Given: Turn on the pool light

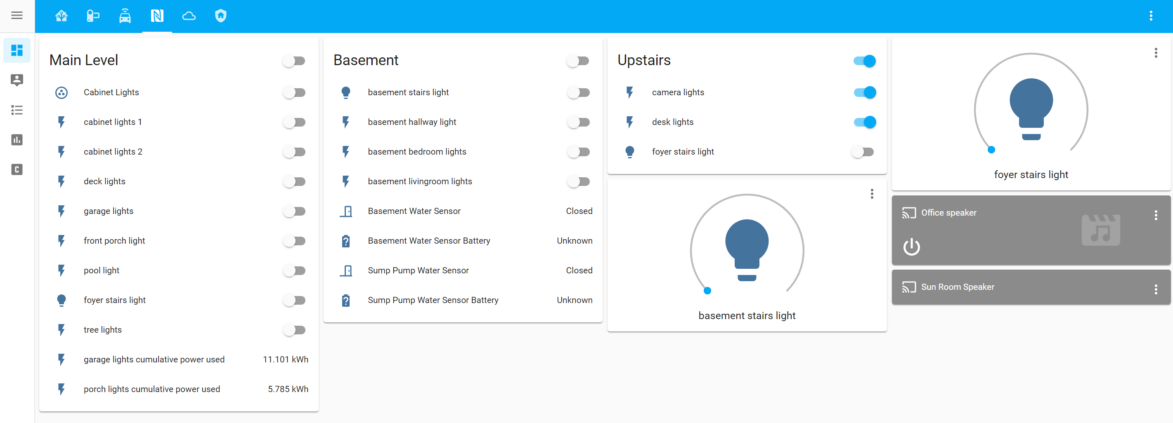Looking at the screenshot, I should [294, 270].
